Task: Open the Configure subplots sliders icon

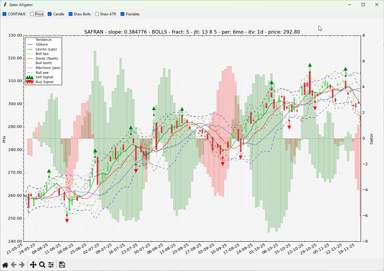Action: coord(51,265)
